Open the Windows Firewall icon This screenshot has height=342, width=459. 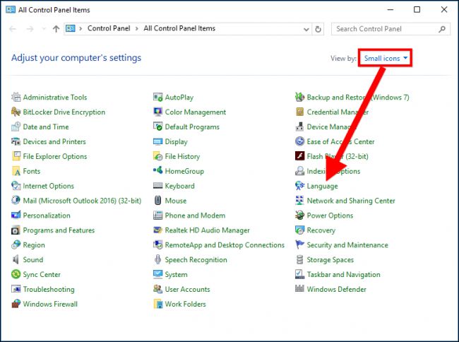16,304
